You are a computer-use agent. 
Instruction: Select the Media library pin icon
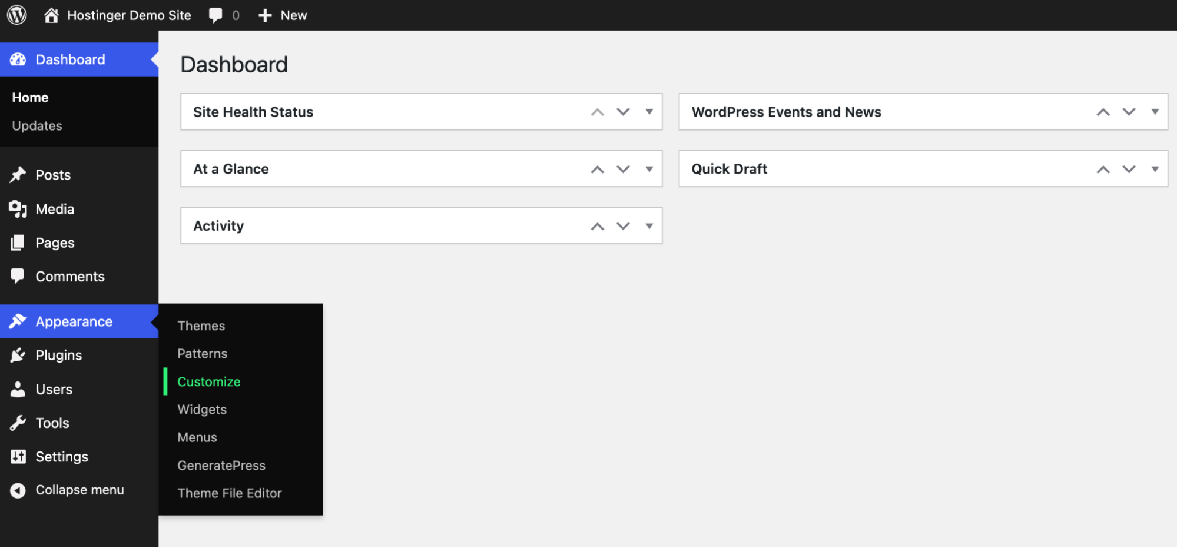(x=18, y=209)
